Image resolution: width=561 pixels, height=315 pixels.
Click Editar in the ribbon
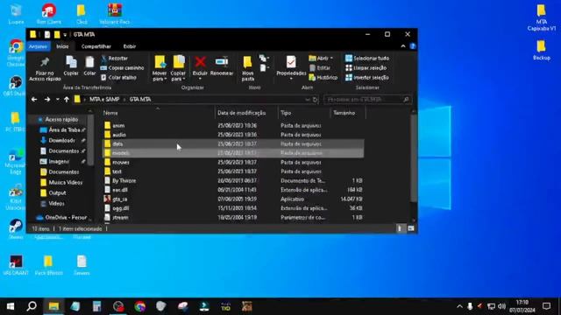tap(320, 68)
